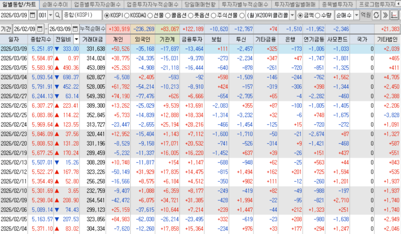
Task: Select radio button before (월)K200위클리콜
Action: tap(242, 16)
